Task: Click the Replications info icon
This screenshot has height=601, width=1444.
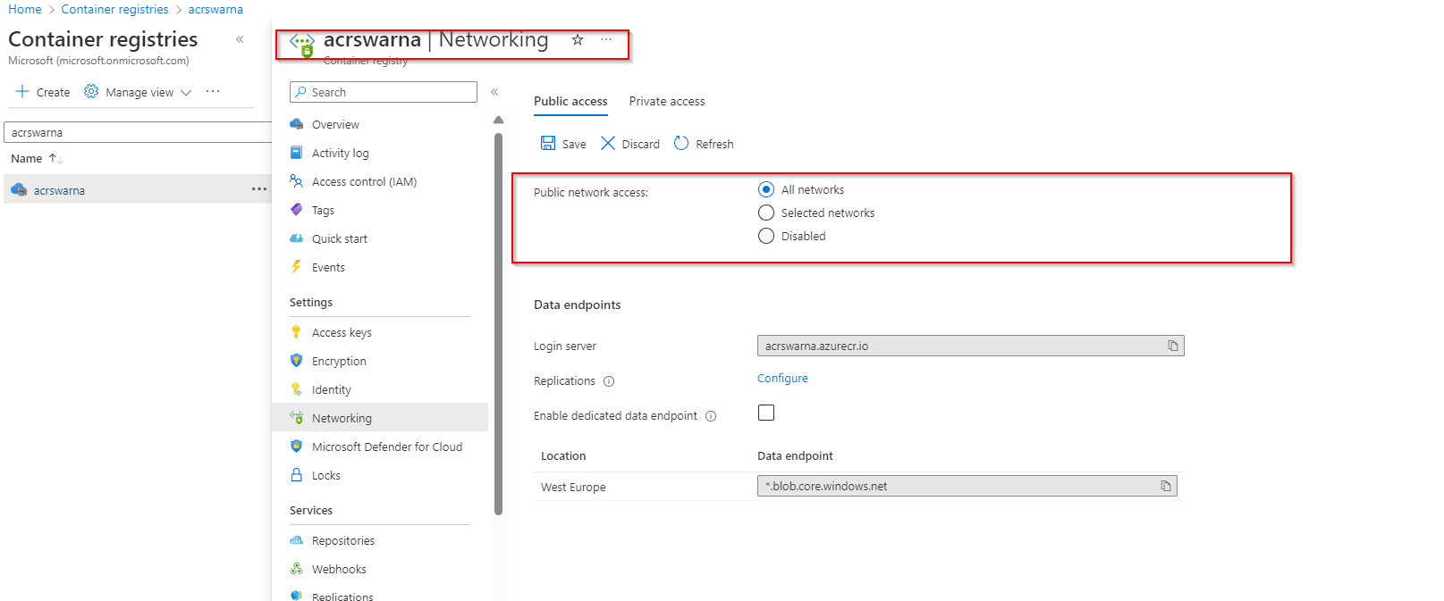Action: [609, 381]
